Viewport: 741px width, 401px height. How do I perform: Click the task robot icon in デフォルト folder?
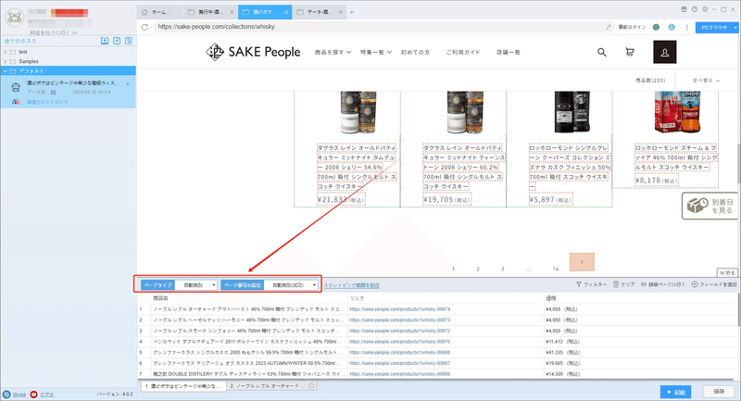tap(16, 87)
